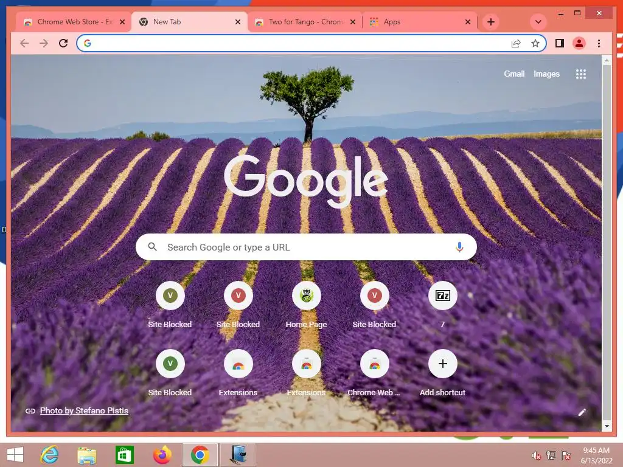
Task: Click the page scrollbar up arrow
Action: point(607,61)
